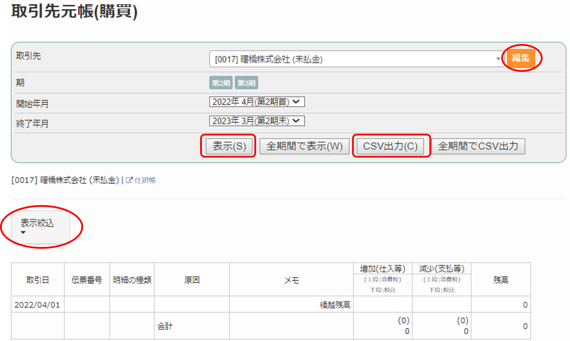
Task: Click the orange 編集 button
Action: [521, 58]
